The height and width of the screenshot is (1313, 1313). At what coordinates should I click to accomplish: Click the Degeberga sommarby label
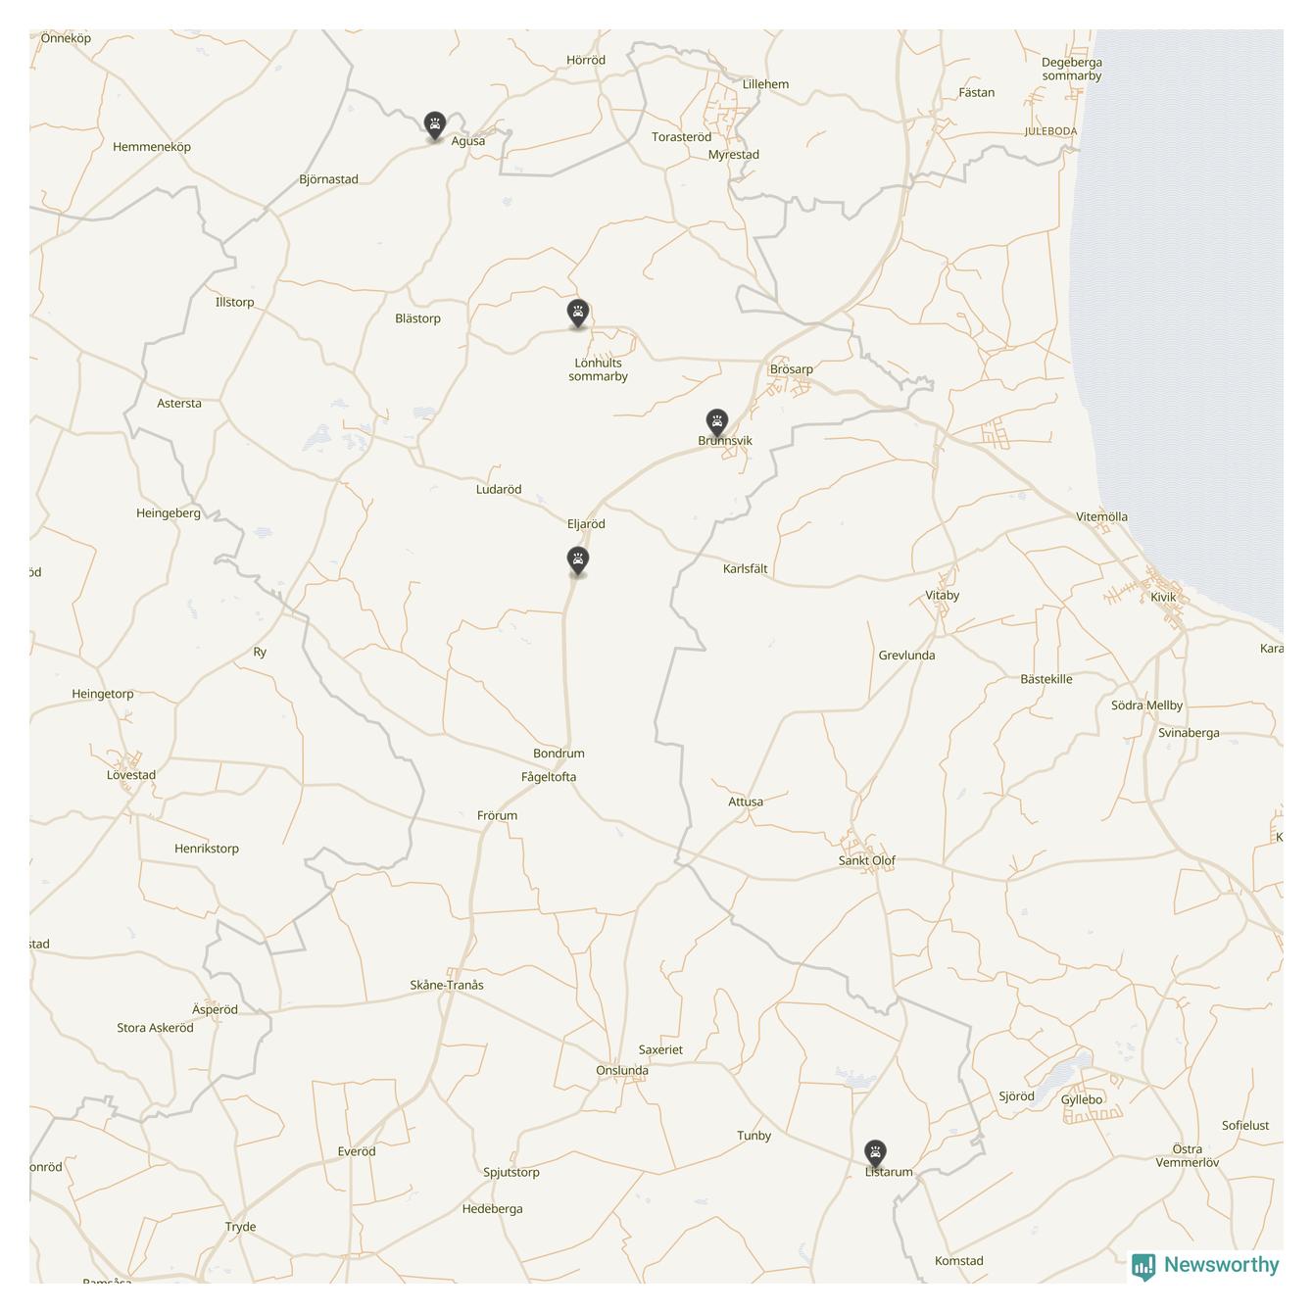pyautogui.click(x=1072, y=69)
